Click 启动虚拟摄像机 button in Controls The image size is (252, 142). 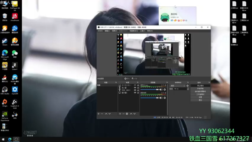pyautogui.click(x=200, y=92)
